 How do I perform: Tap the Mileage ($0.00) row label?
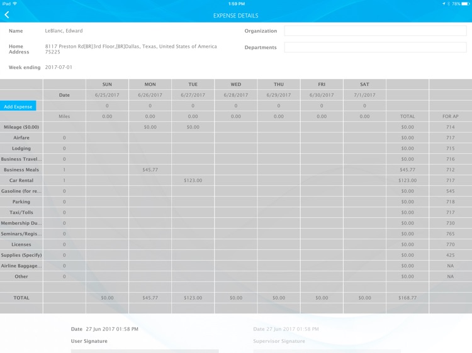pos(21,127)
